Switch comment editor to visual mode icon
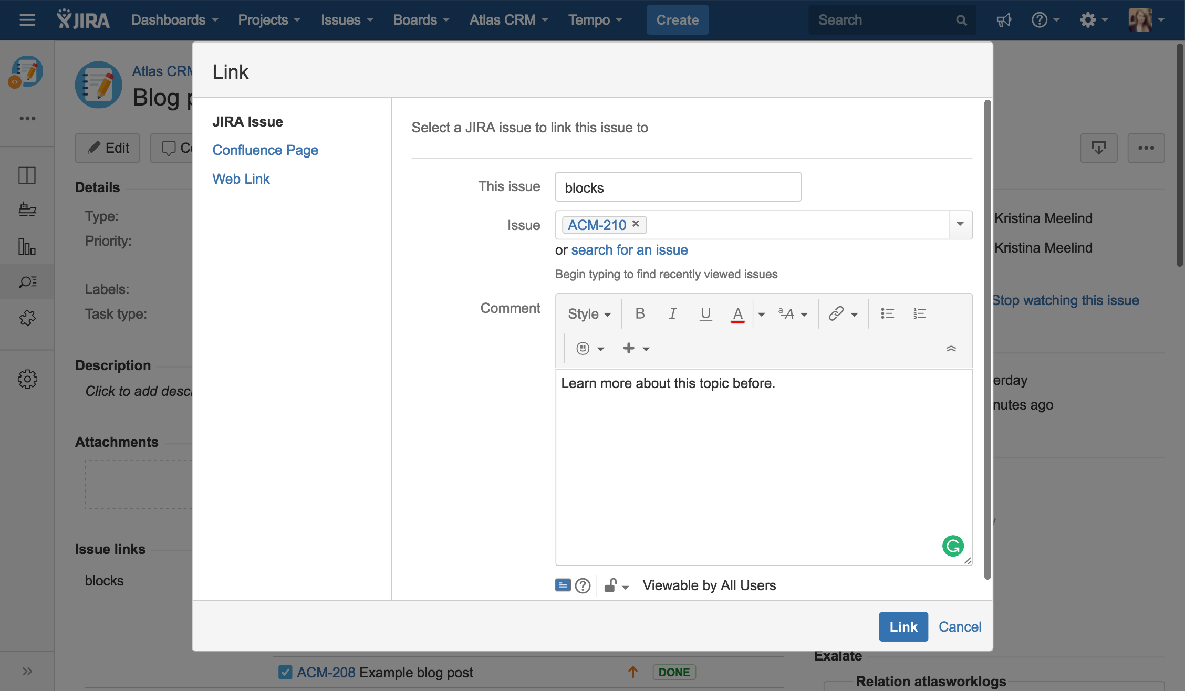This screenshot has width=1185, height=691. (x=563, y=585)
